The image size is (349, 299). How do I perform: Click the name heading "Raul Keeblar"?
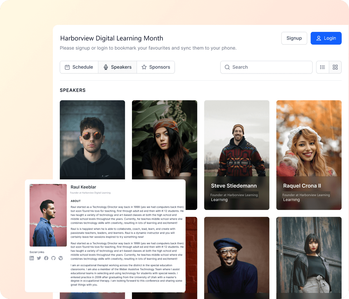pyautogui.click(x=83, y=187)
